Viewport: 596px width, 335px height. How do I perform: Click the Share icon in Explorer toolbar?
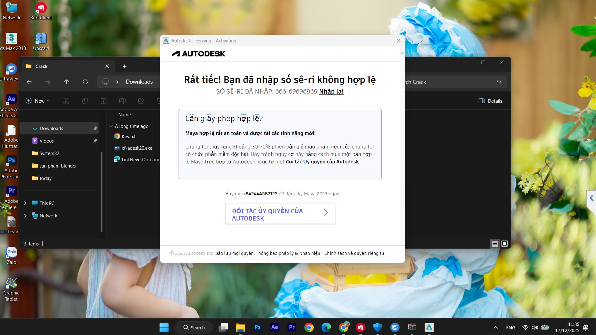coord(141,101)
